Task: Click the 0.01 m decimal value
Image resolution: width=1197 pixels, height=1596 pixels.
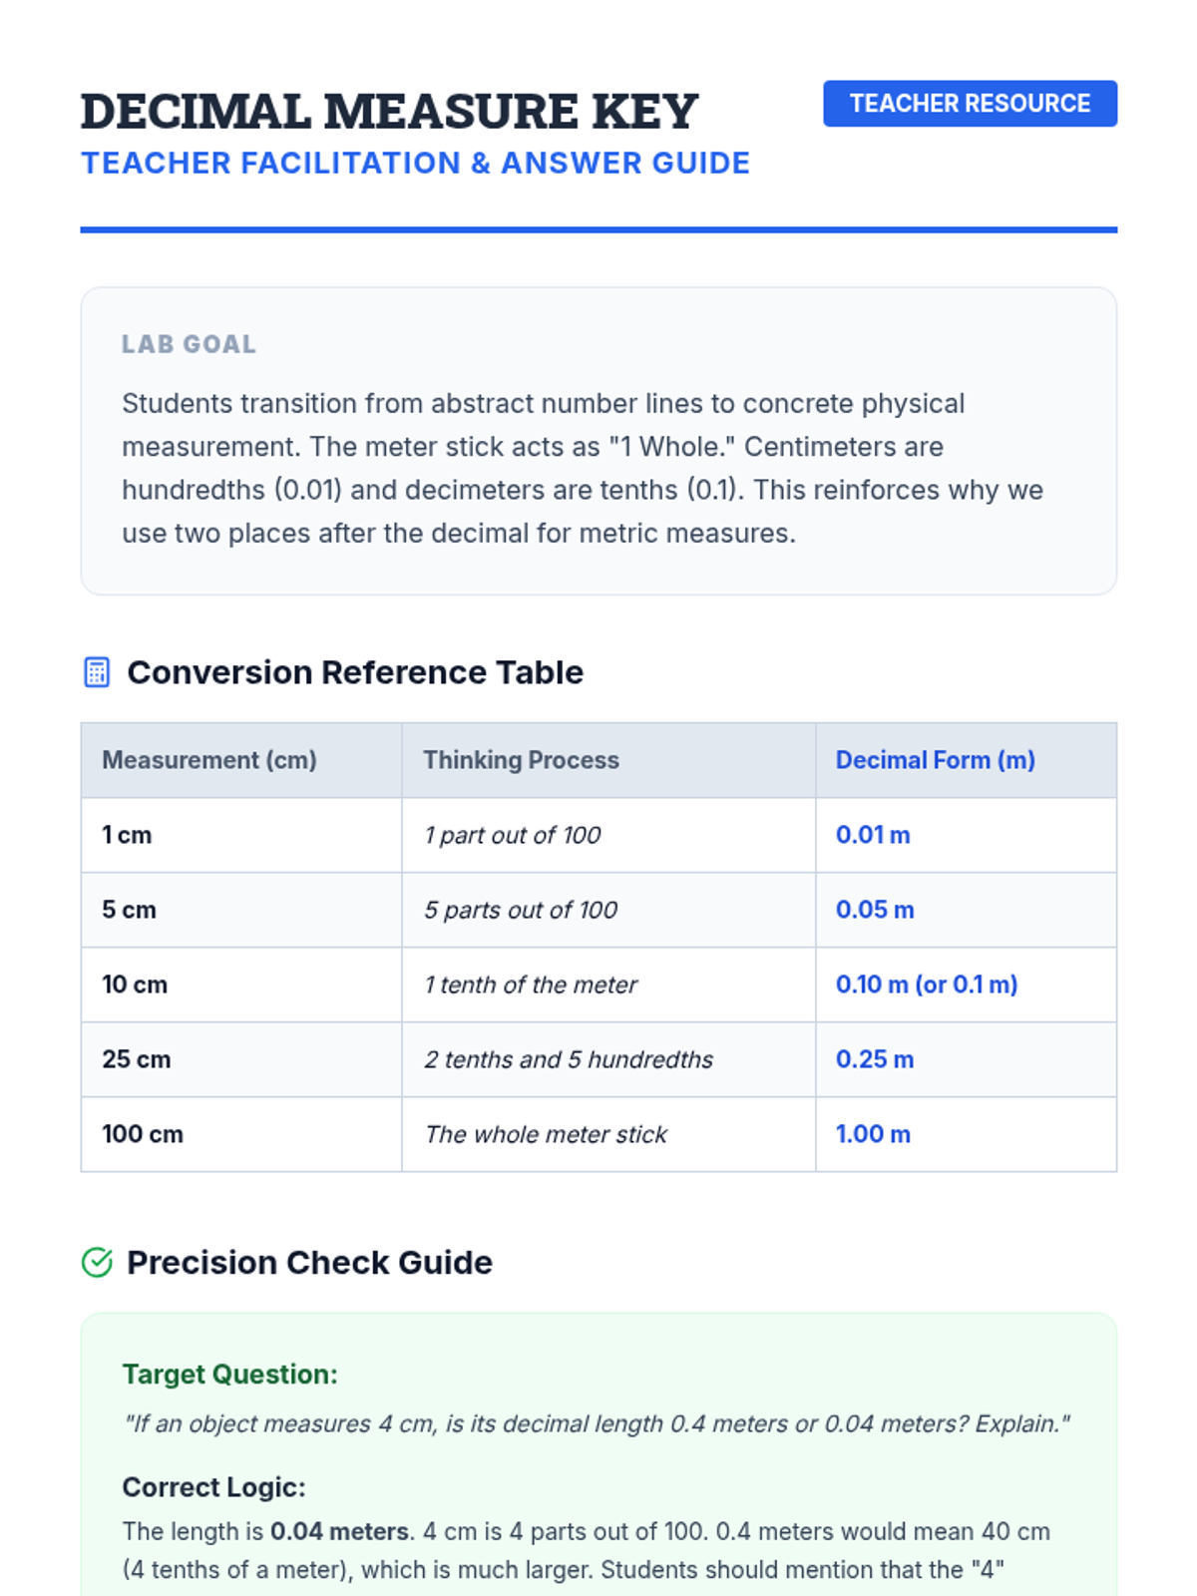Action: (873, 835)
